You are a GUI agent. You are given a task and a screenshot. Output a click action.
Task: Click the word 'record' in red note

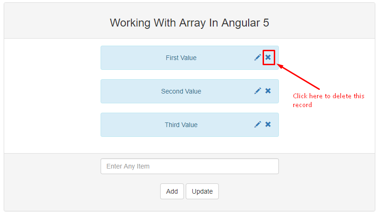point(302,105)
